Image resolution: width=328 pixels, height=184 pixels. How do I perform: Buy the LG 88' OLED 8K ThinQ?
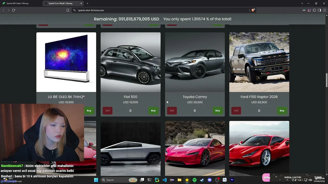coord(89,111)
